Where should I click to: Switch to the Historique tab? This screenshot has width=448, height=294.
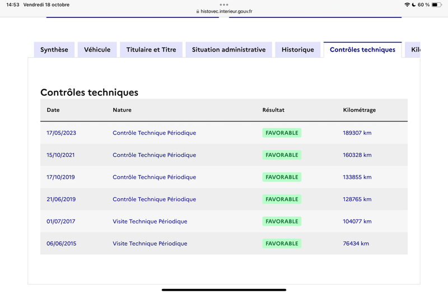tap(298, 50)
